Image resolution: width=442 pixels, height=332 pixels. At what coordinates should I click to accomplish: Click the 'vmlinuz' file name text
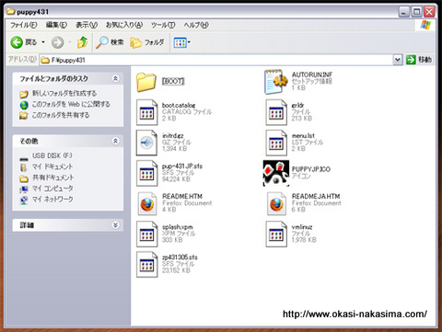pos(302,227)
